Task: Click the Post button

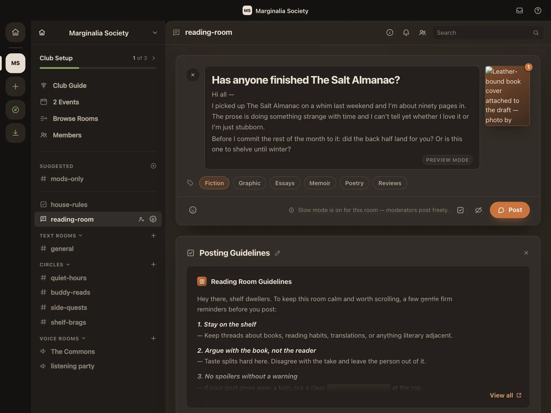Action: 510,210
